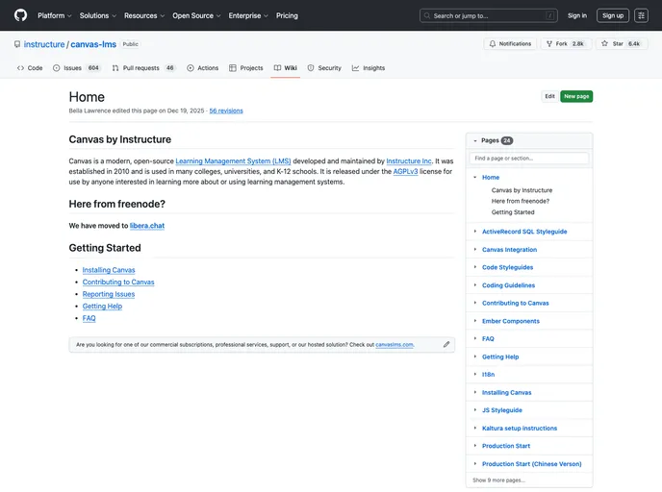Open the I18n page in the sidebar

point(488,375)
